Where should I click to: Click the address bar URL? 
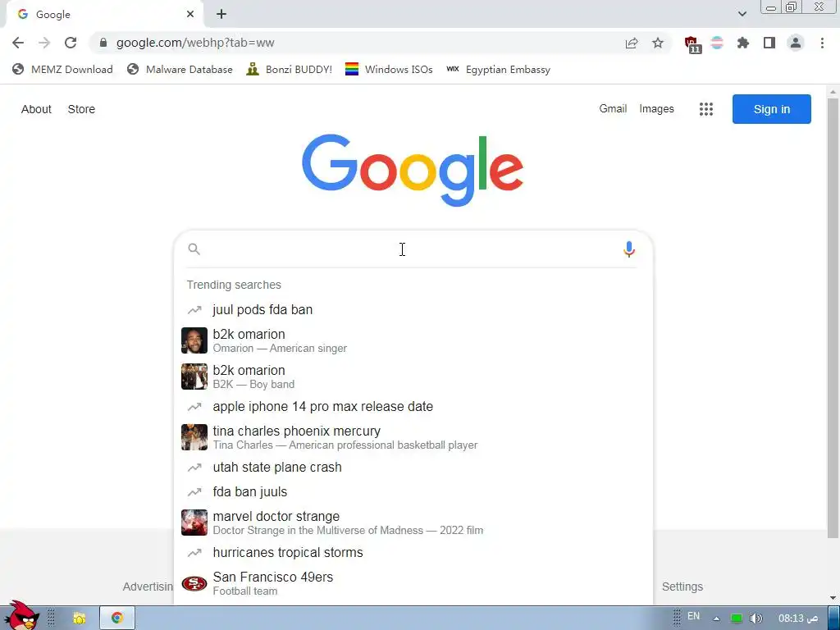[x=195, y=43]
